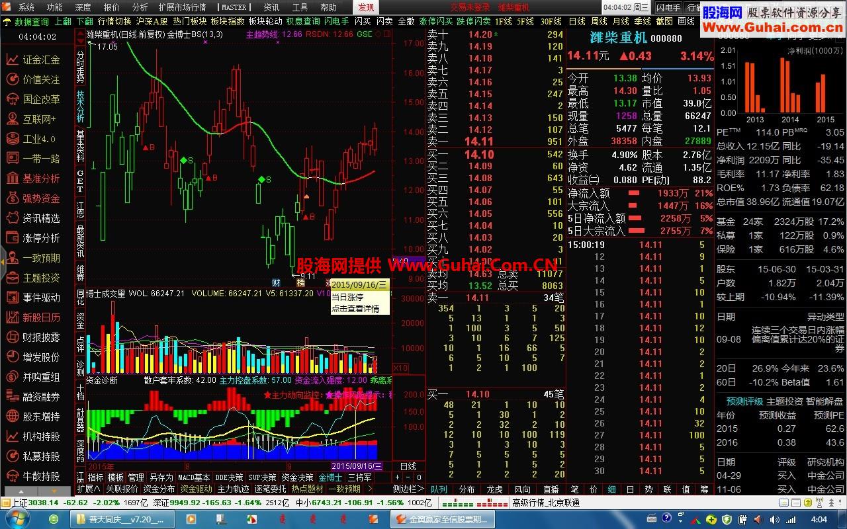Click 行情切换 in the toolbar
Viewport: 847px width, 529px height.
click(114, 21)
